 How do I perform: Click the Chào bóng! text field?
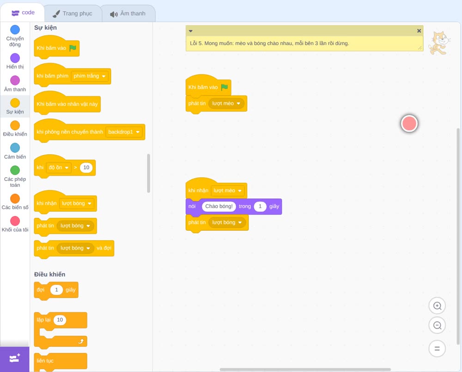click(x=219, y=206)
